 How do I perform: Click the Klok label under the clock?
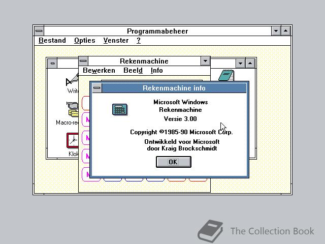tap(74, 154)
